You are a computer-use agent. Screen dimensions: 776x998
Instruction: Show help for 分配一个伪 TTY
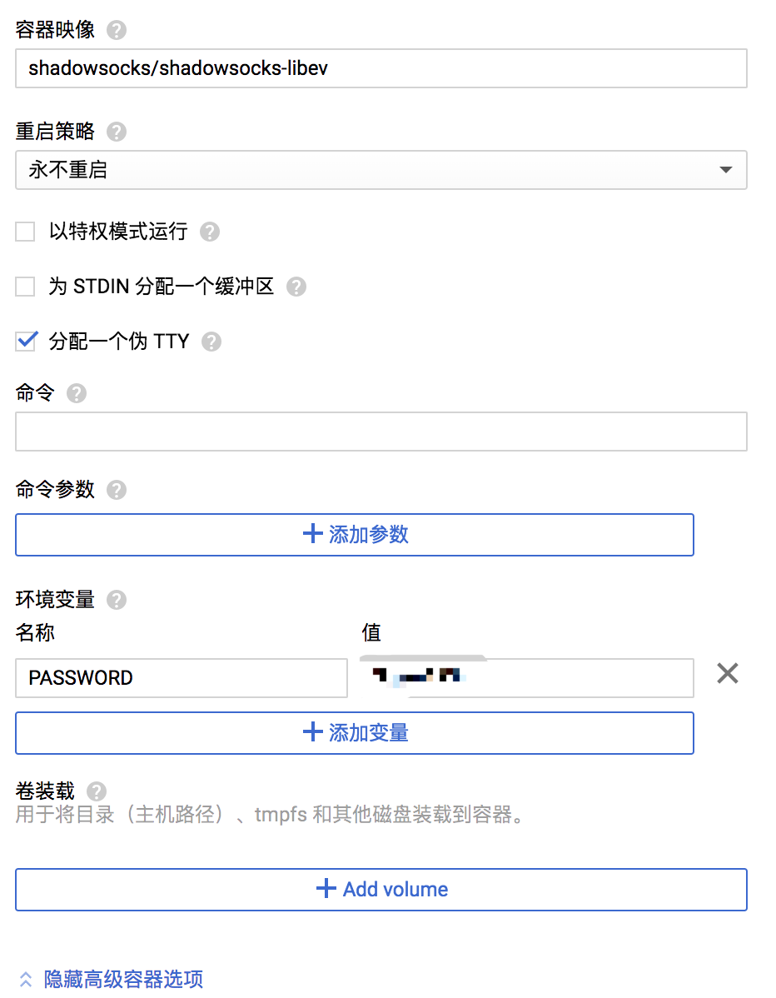211,342
